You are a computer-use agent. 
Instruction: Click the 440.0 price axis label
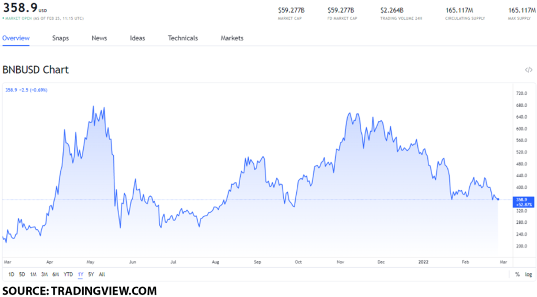tap(522, 176)
